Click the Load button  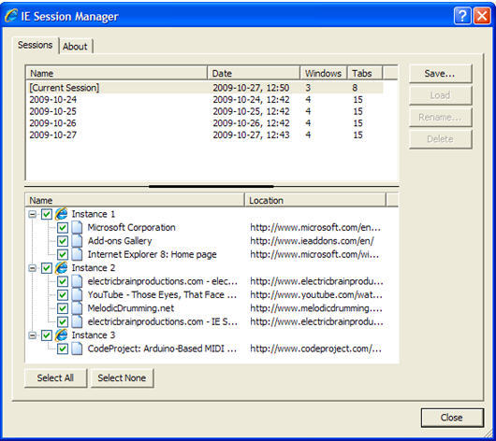click(x=441, y=95)
